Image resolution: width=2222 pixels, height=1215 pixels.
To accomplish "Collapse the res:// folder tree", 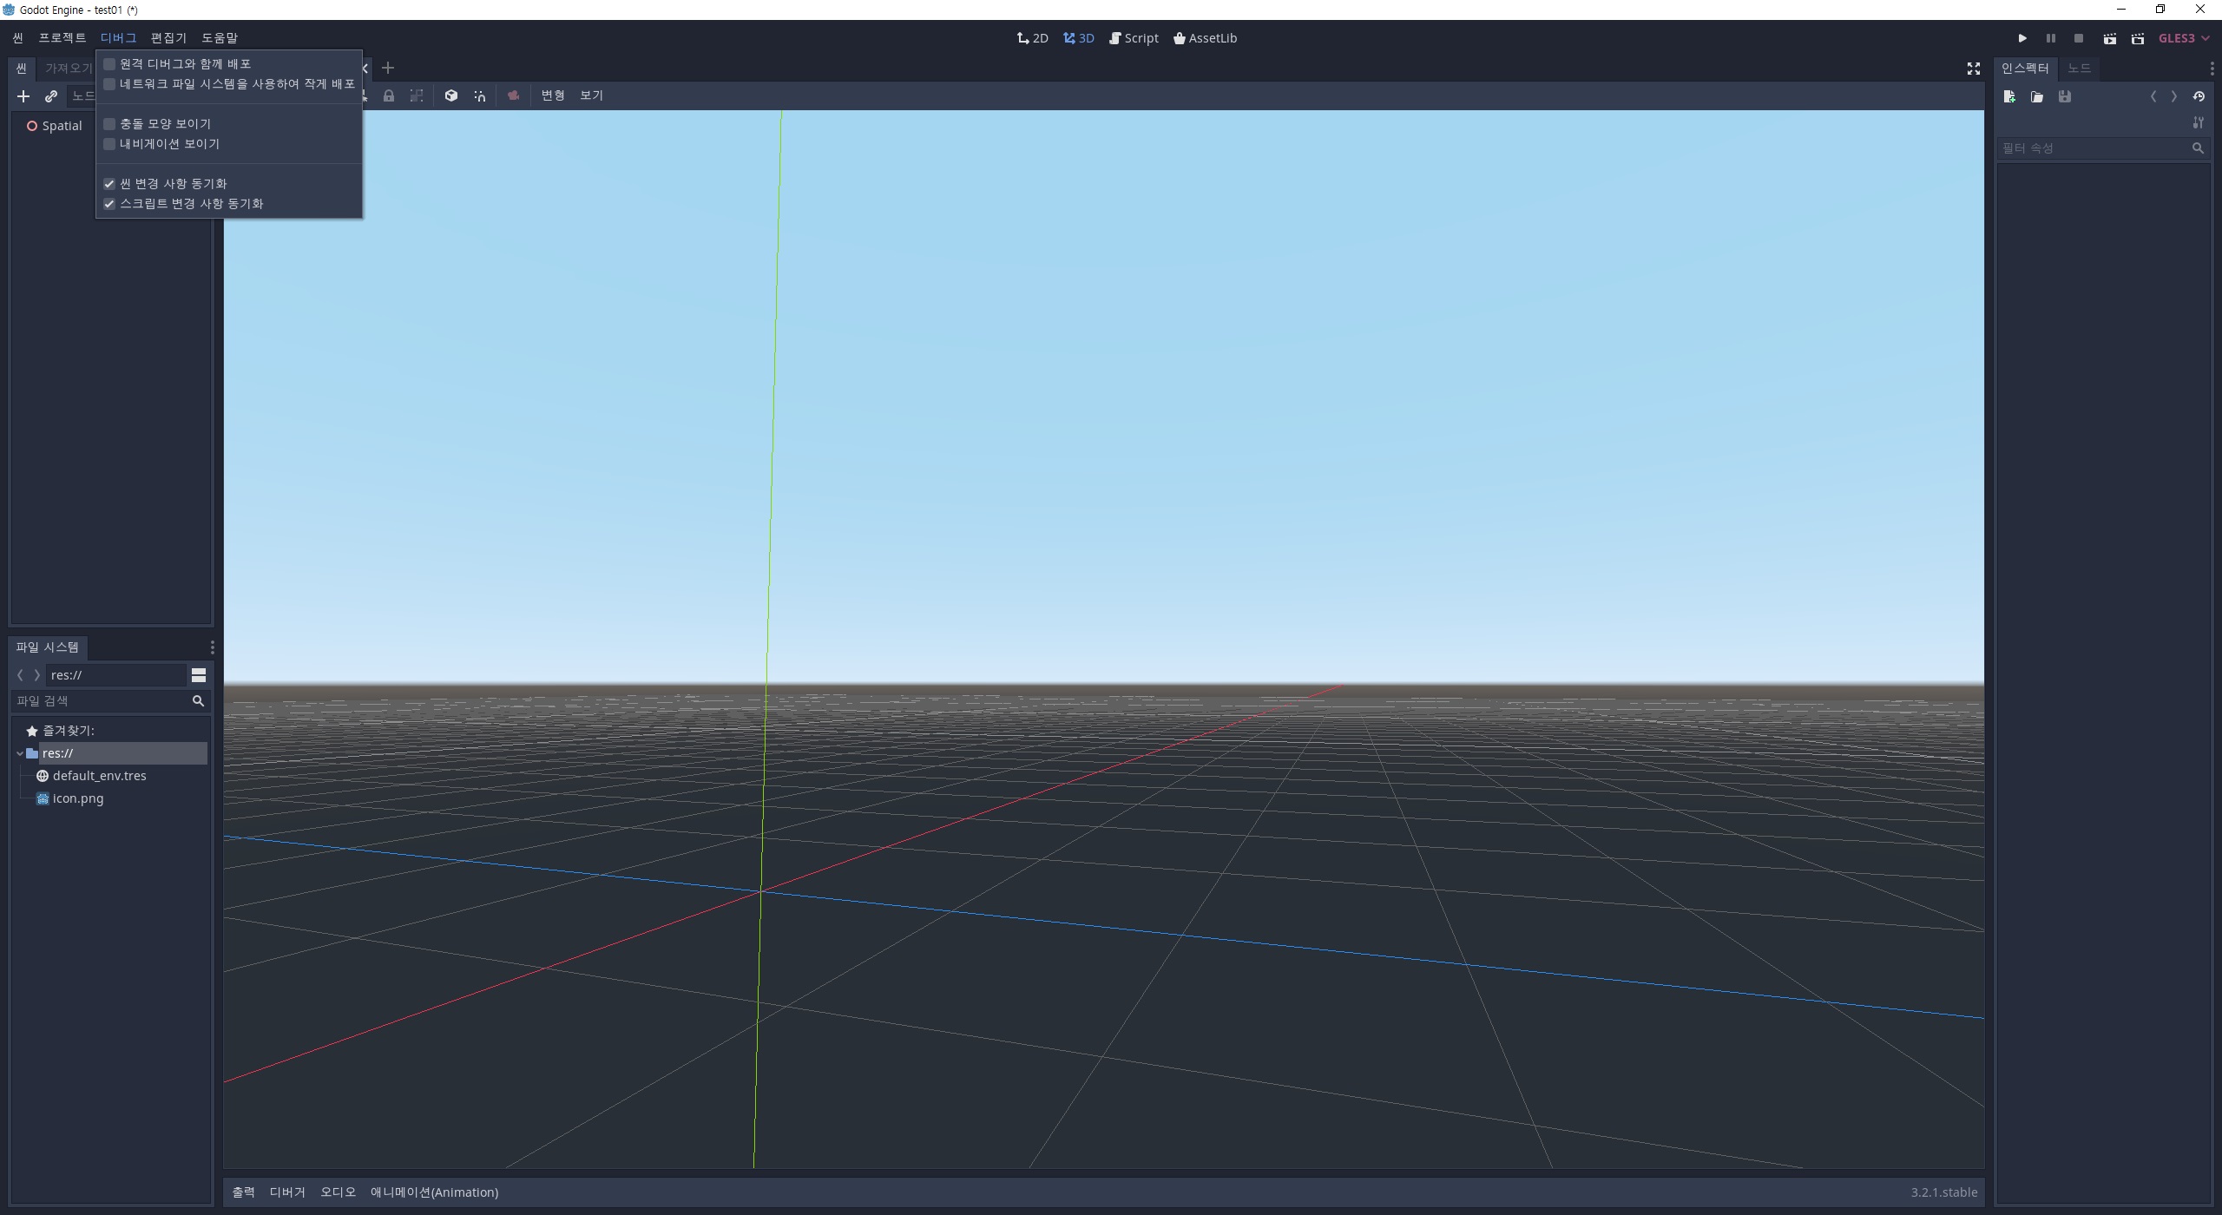I will point(20,753).
